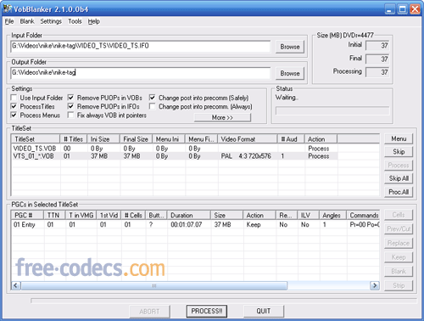Click the TitleSet column header
Viewport: 424px width, 321px height.
36,139
